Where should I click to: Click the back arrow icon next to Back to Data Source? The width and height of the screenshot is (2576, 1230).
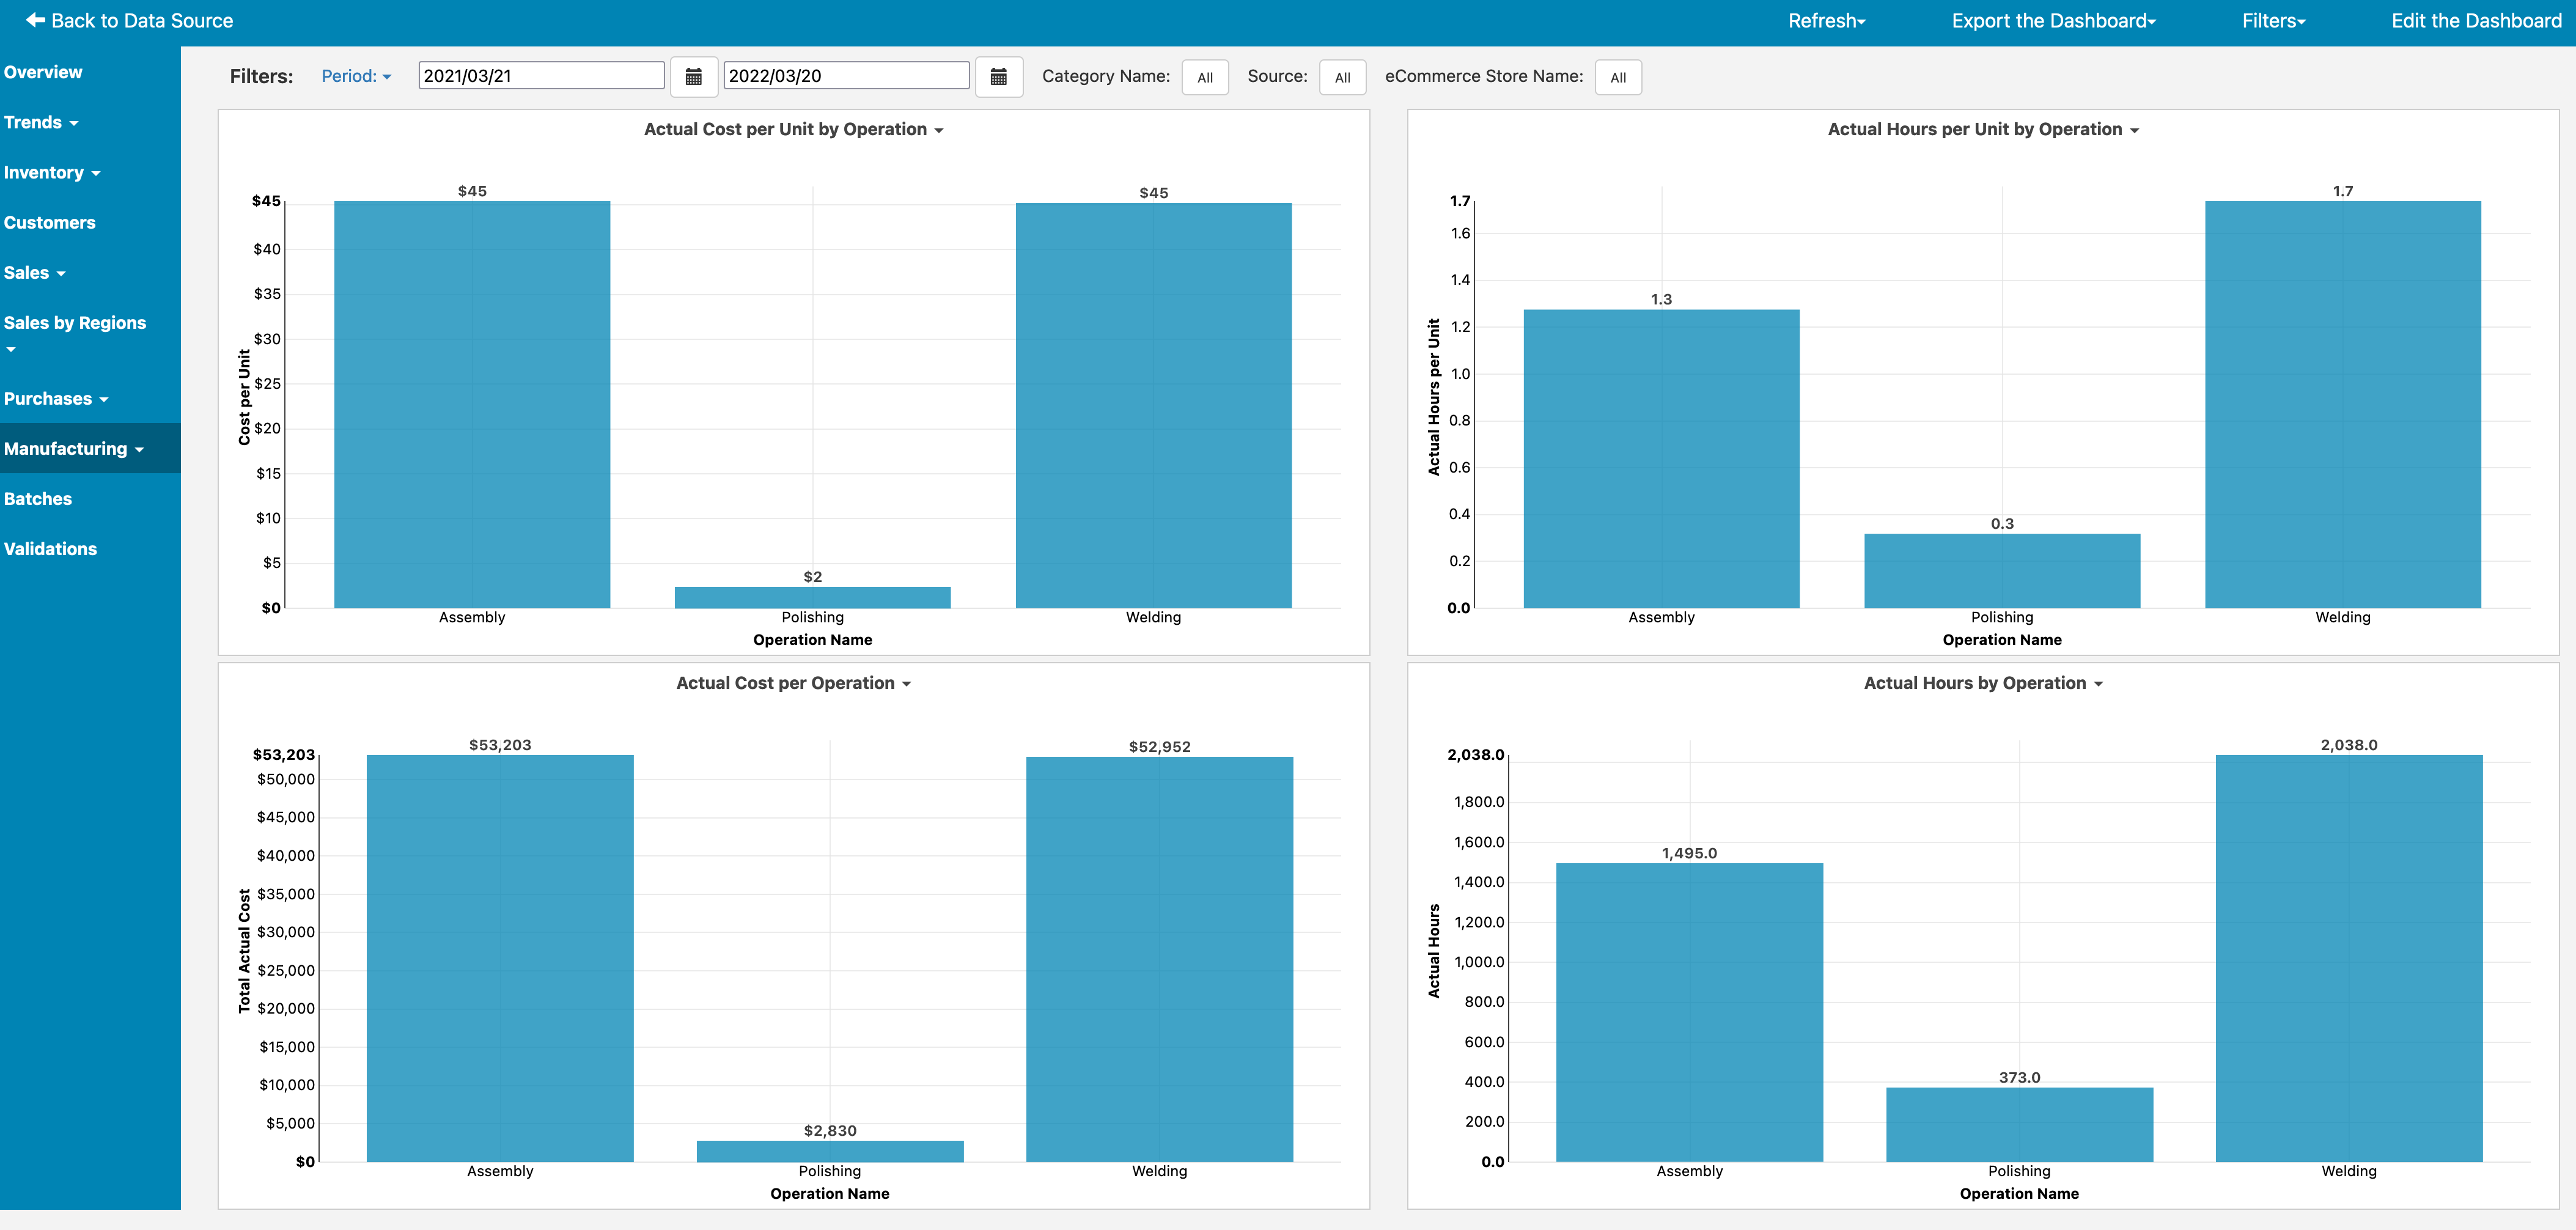35,20
